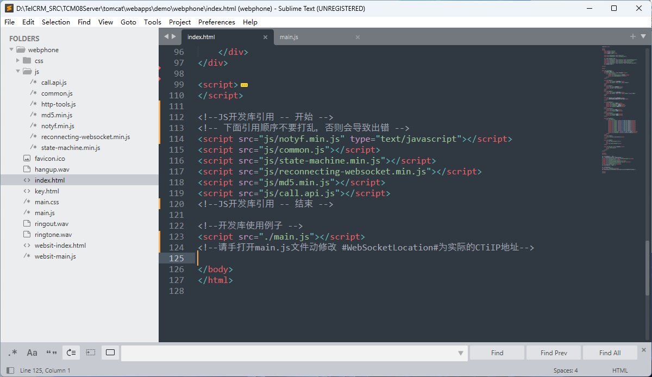Click the new tab plus icon

tap(632, 36)
